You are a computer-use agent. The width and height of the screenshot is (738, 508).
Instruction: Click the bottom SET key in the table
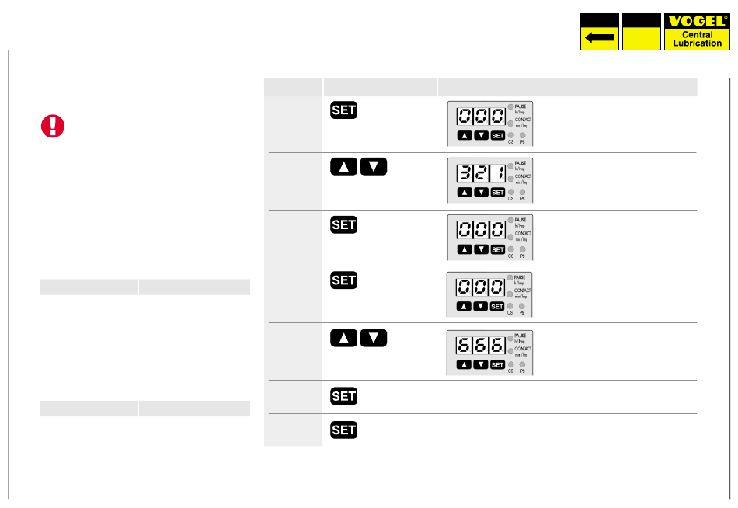point(343,430)
